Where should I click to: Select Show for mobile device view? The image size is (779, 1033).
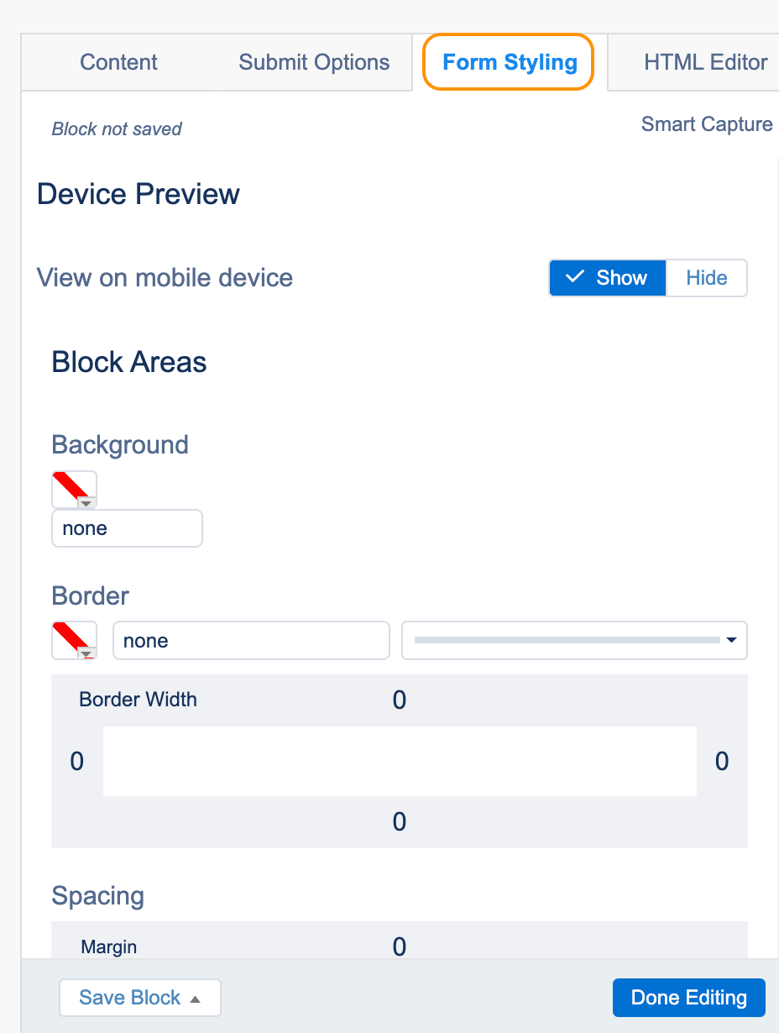[608, 278]
